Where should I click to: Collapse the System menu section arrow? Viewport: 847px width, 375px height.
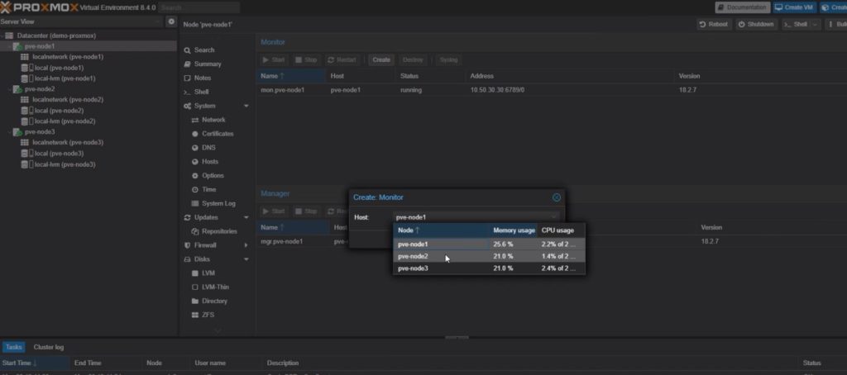tap(246, 106)
